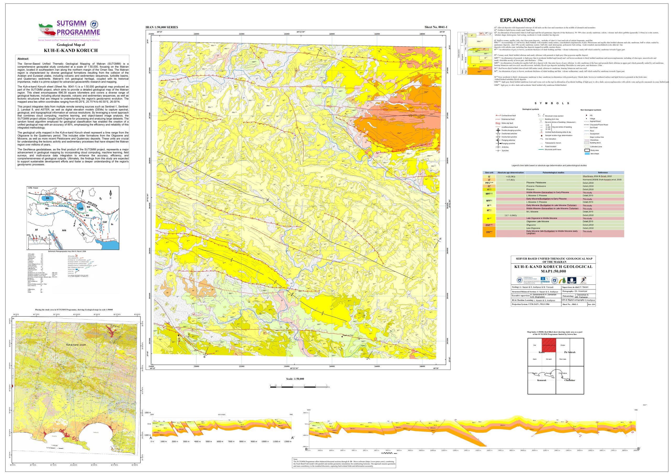This screenshot has width=671, height=474.
Task: Click the lake-shape blue legend swatch
Action: pyautogui.click(x=587, y=154)
